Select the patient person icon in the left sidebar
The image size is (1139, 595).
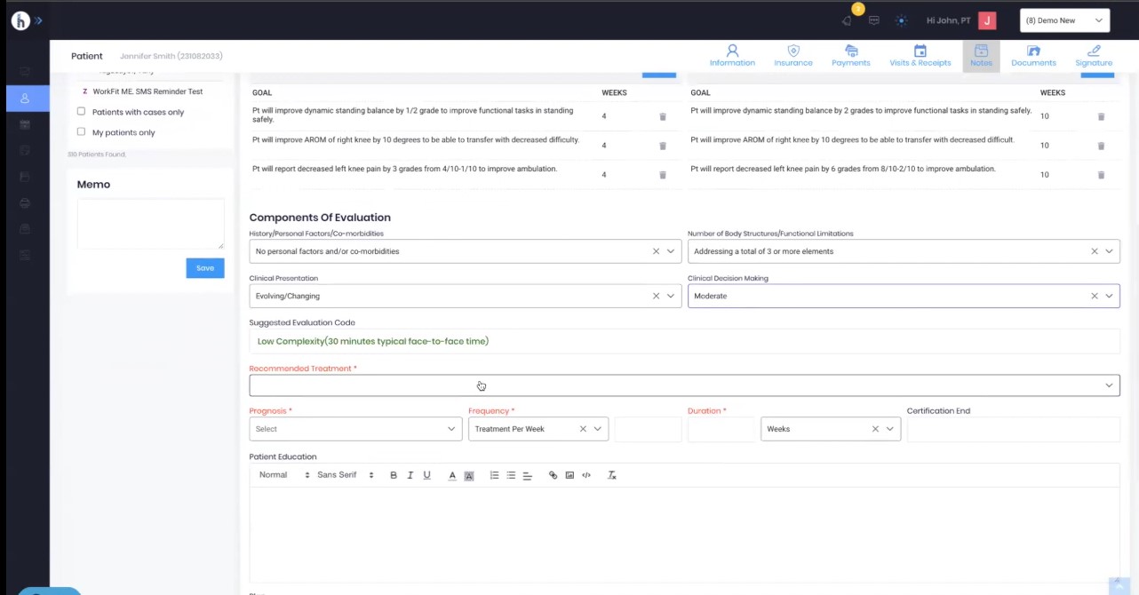24,99
